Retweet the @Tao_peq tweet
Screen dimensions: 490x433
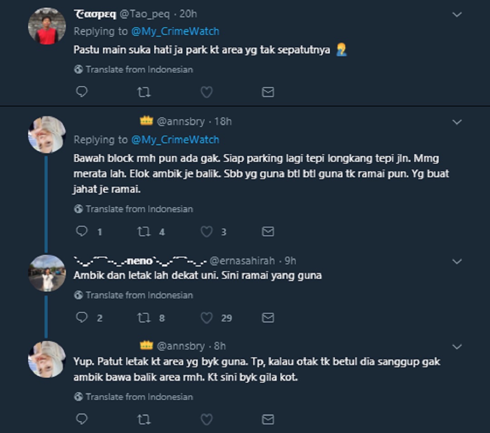click(144, 92)
